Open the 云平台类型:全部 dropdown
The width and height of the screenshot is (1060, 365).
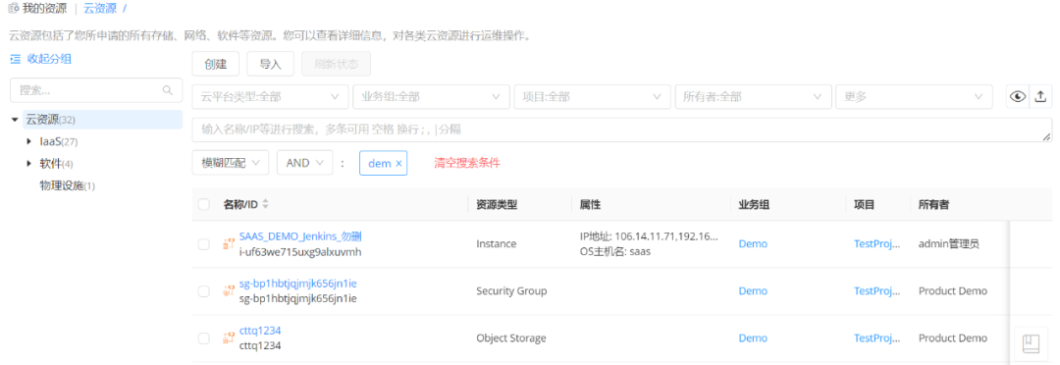click(x=271, y=97)
